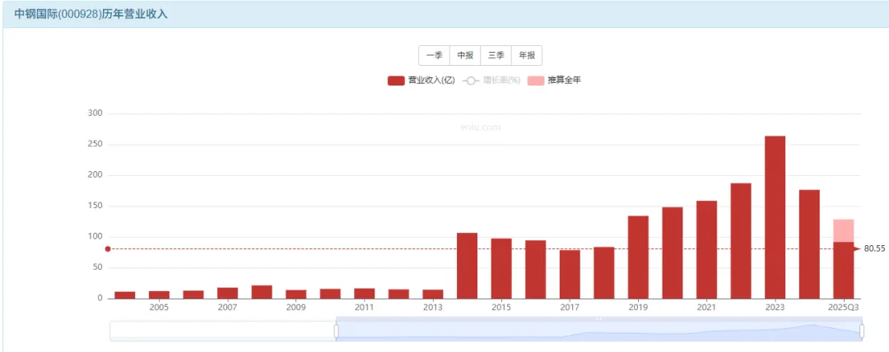Click the chart title 中钢国际(000928)历年营业收入
889x352 pixels.
pos(91,14)
